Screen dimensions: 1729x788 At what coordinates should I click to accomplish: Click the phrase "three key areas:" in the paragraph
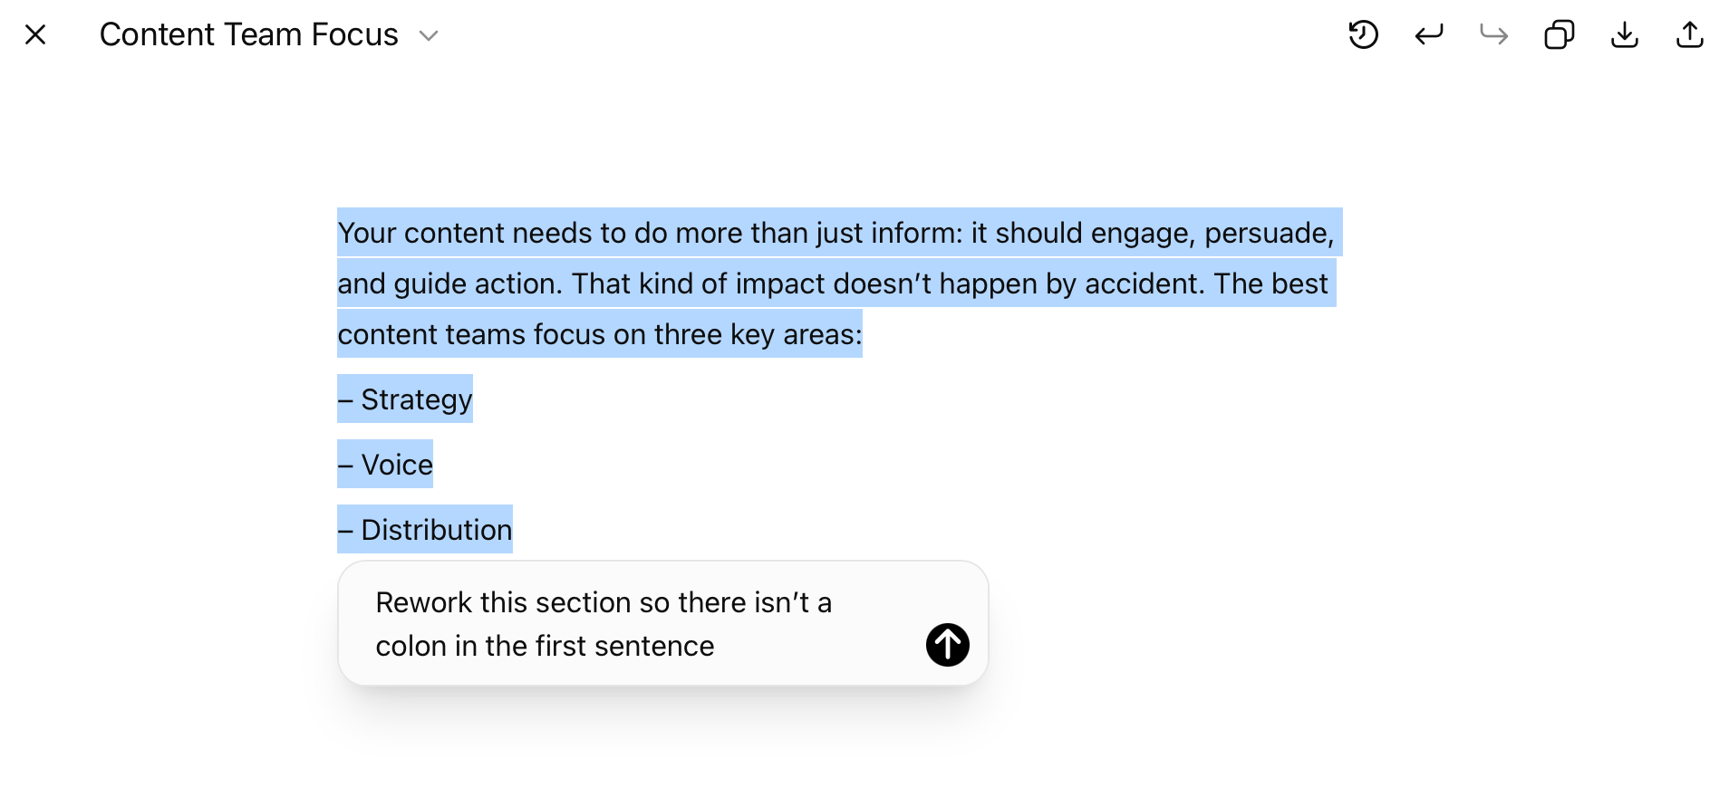(758, 334)
